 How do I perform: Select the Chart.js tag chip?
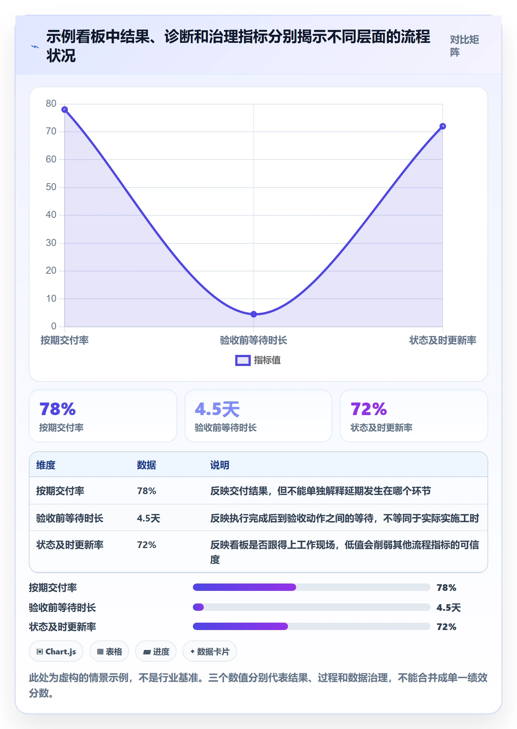click(x=56, y=651)
